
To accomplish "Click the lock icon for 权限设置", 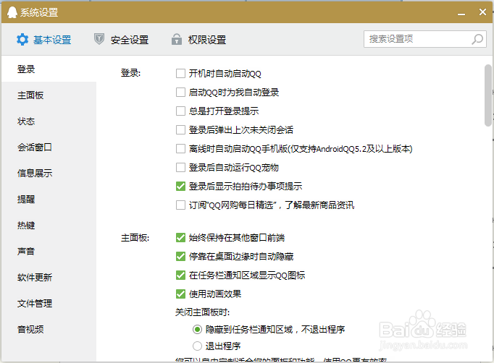I will tap(177, 39).
